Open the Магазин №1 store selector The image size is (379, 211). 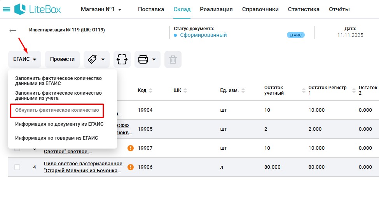(101, 9)
